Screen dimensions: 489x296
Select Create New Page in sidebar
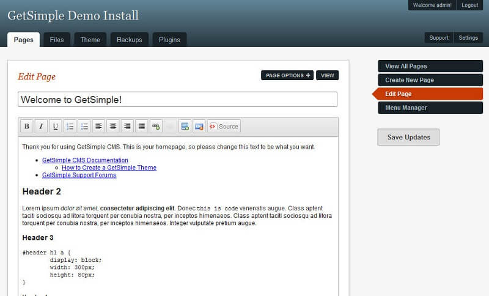pyautogui.click(x=430, y=80)
